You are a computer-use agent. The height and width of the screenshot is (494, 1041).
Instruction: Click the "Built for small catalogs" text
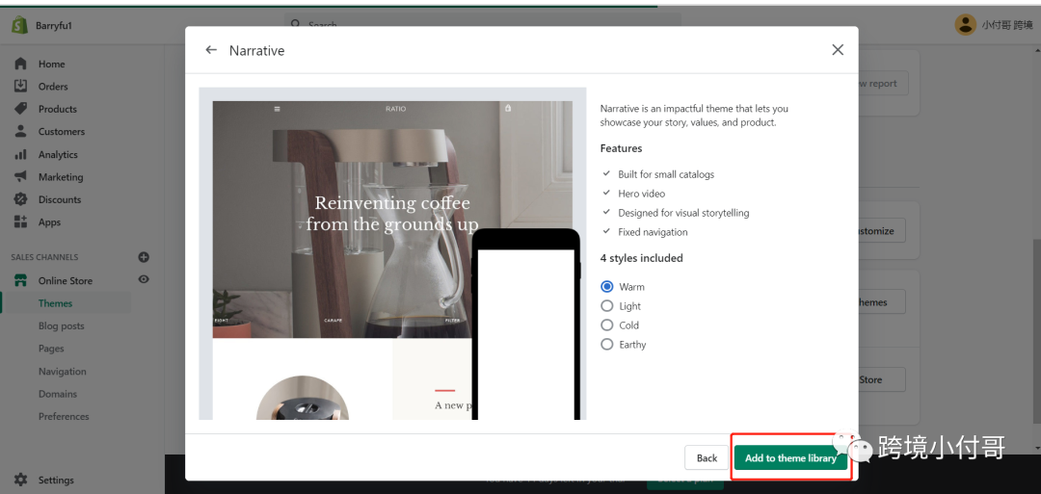666,174
